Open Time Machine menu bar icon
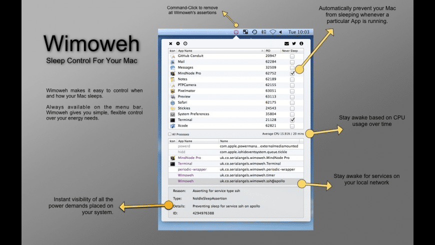Screen dimensions: 435x245 click(254, 32)
